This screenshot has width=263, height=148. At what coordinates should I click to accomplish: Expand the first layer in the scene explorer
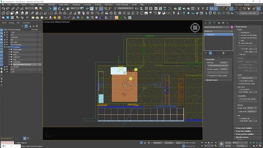[5, 32]
